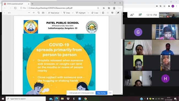Open the Meet chat panel icon
This screenshot has width=179, height=101.
[x=140, y=15]
